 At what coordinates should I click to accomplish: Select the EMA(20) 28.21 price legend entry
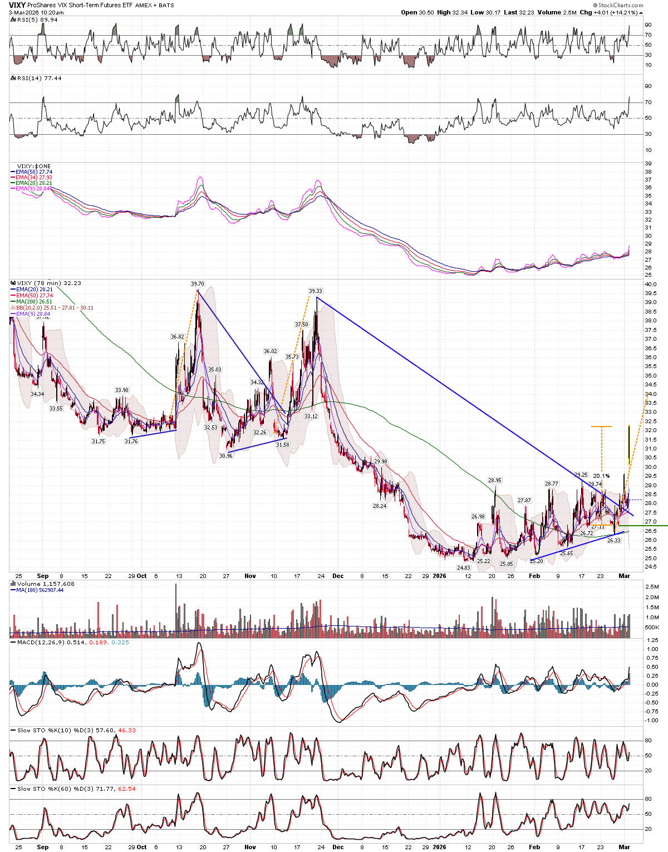pos(34,290)
